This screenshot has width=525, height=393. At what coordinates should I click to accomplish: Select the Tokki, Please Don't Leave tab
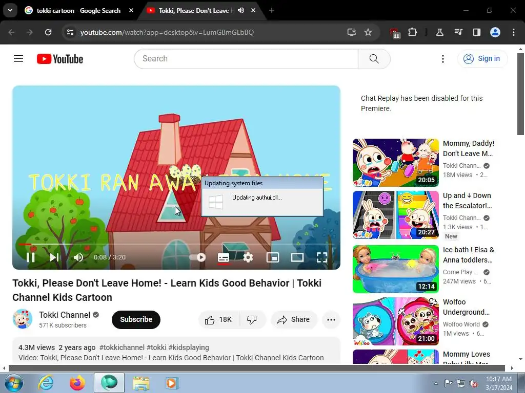(194, 10)
